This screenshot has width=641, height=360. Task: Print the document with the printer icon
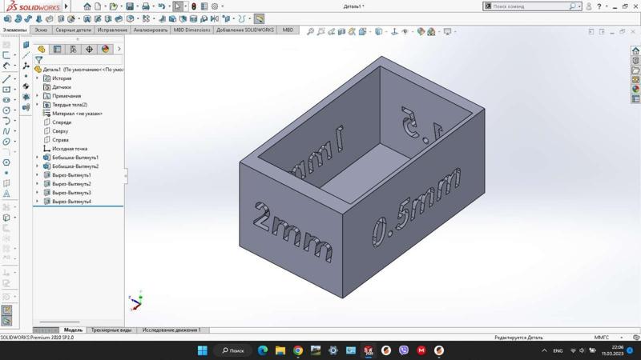[x=146, y=6]
